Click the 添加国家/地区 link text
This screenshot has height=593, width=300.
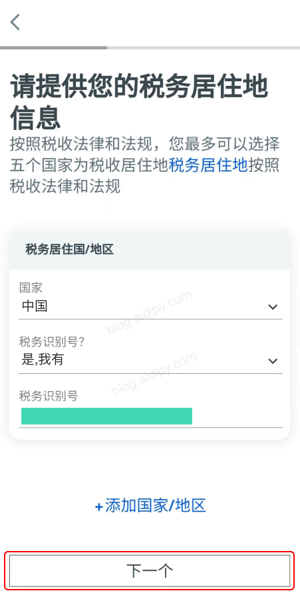(x=156, y=506)
